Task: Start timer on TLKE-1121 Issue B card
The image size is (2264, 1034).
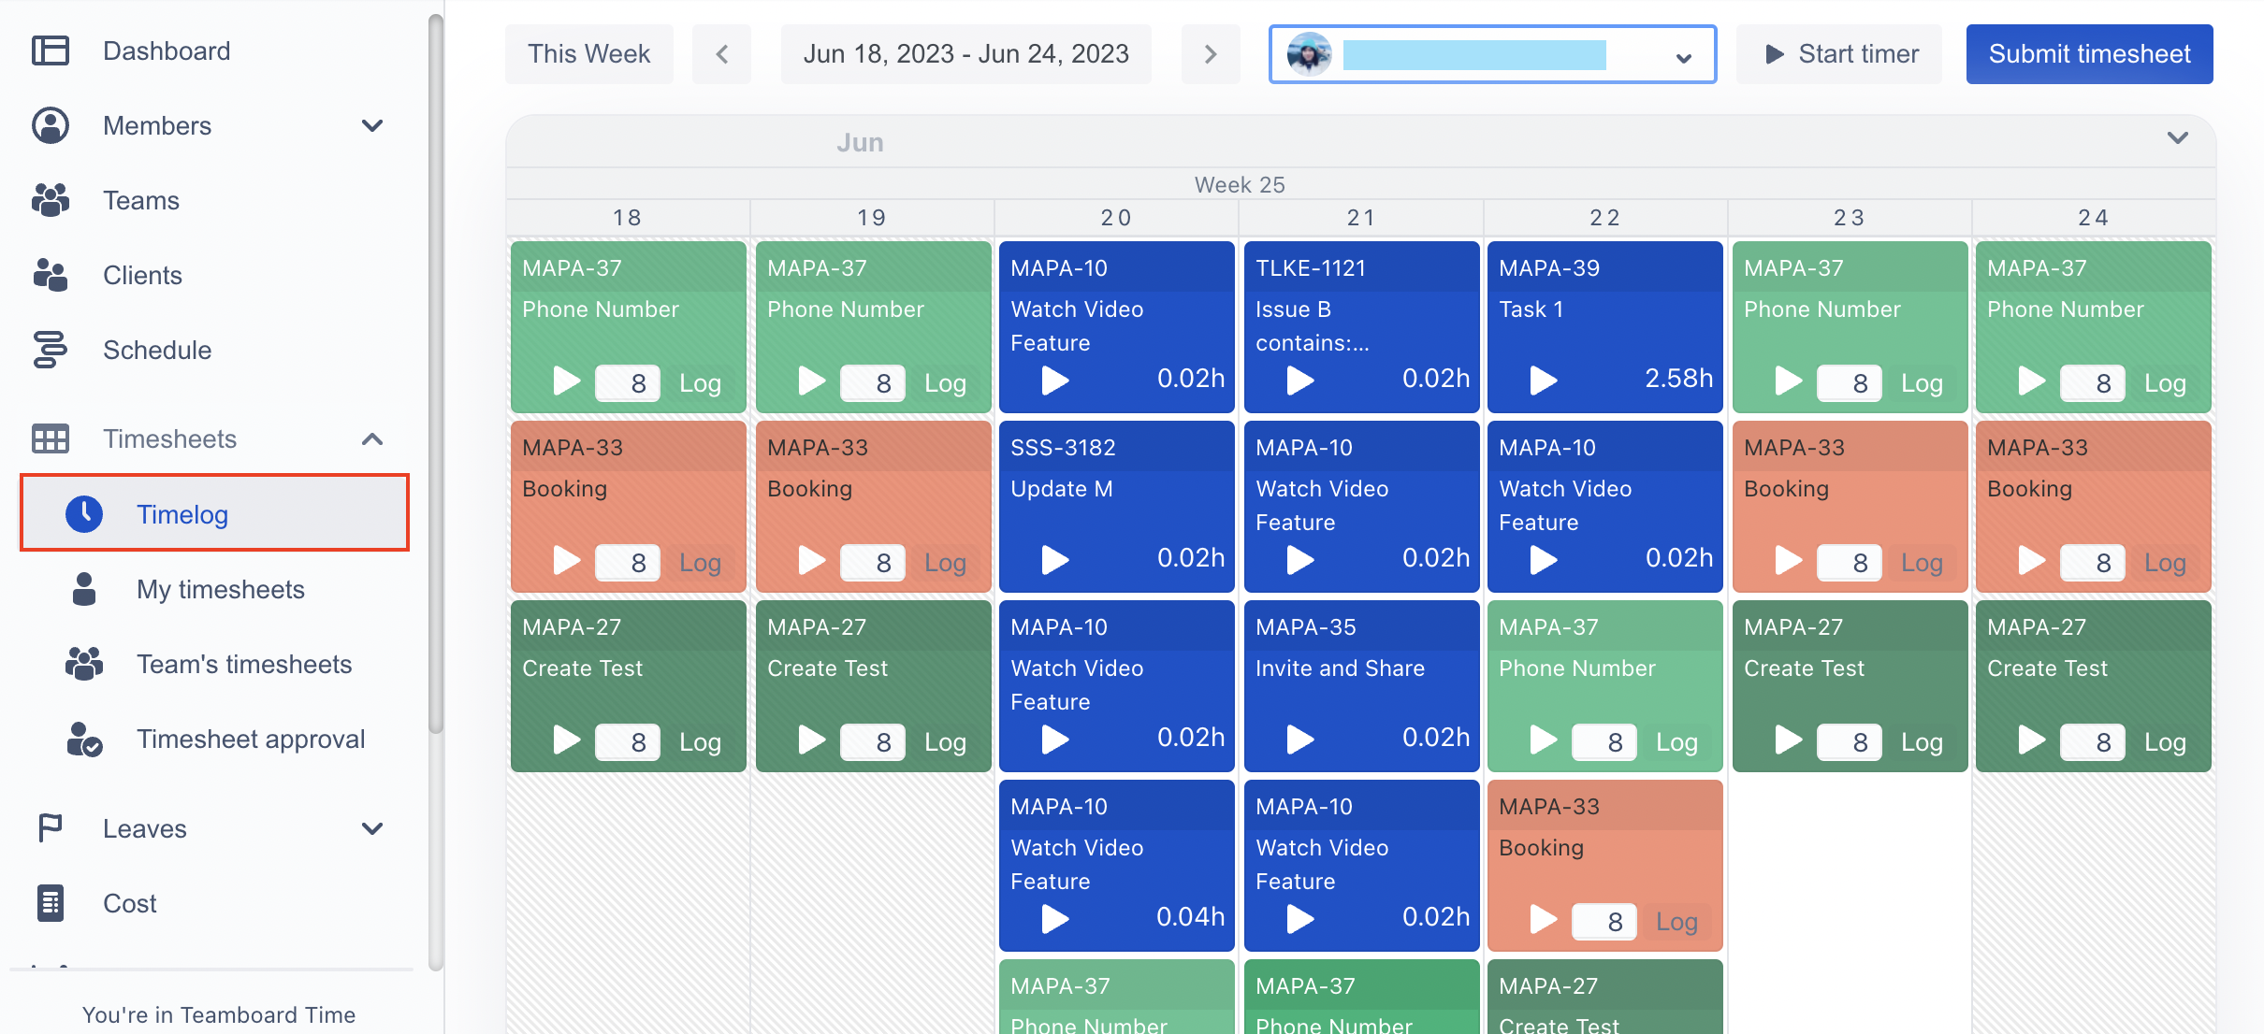Action: click(1300, 381)
